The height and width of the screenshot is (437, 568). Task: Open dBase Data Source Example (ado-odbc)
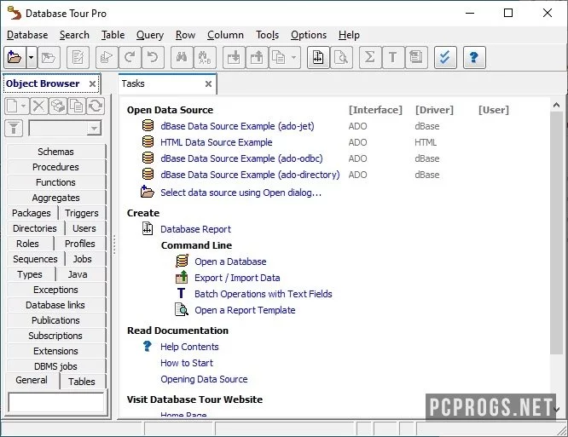point(241,158)
